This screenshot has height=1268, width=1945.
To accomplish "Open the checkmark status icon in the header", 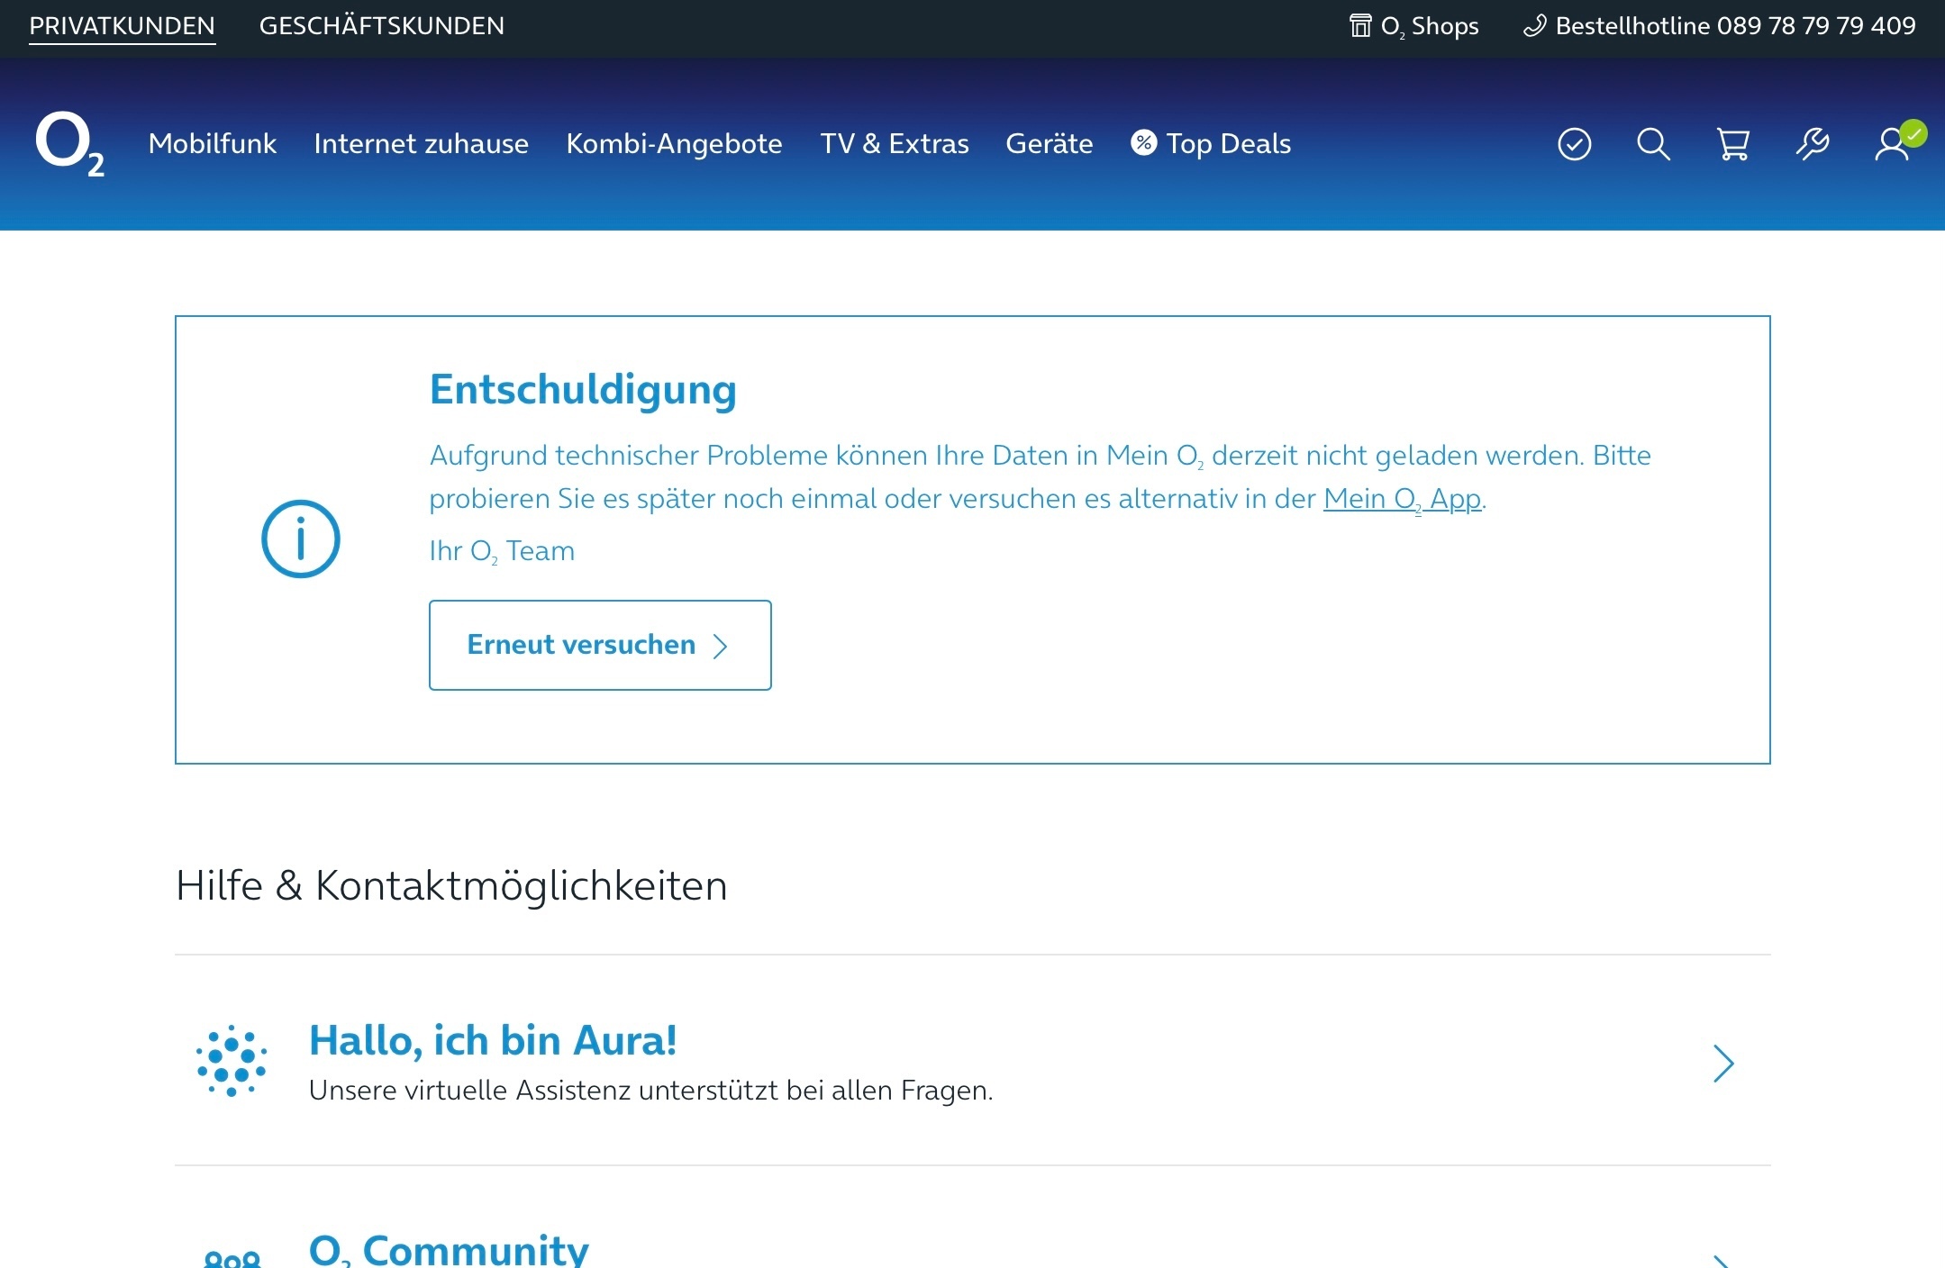I will (1574, 144).
